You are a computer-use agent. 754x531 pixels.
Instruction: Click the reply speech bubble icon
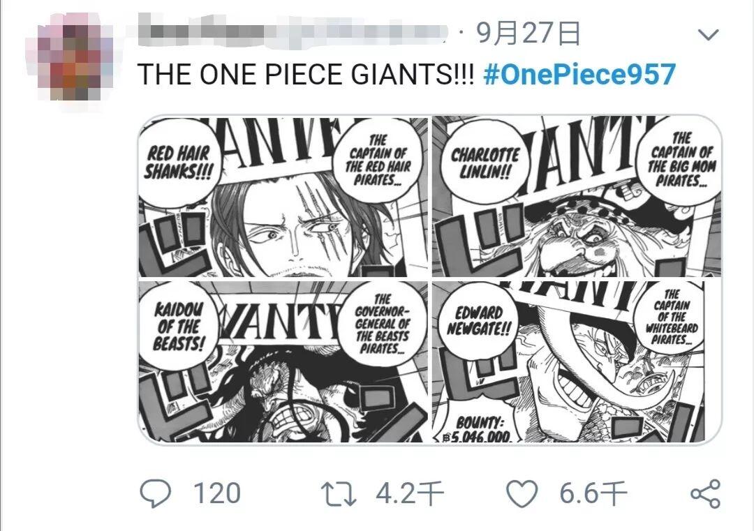coord(156,494)
